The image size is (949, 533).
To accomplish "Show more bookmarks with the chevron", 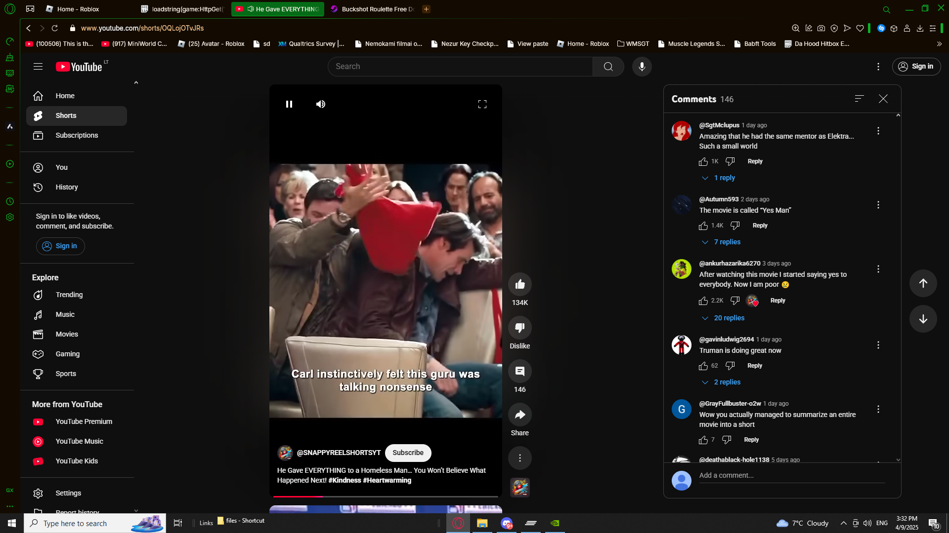I will tap(939, 44).
